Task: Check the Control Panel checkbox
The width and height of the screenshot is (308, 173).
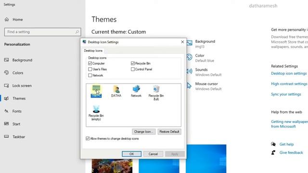Action: click(x=133, y=69)
